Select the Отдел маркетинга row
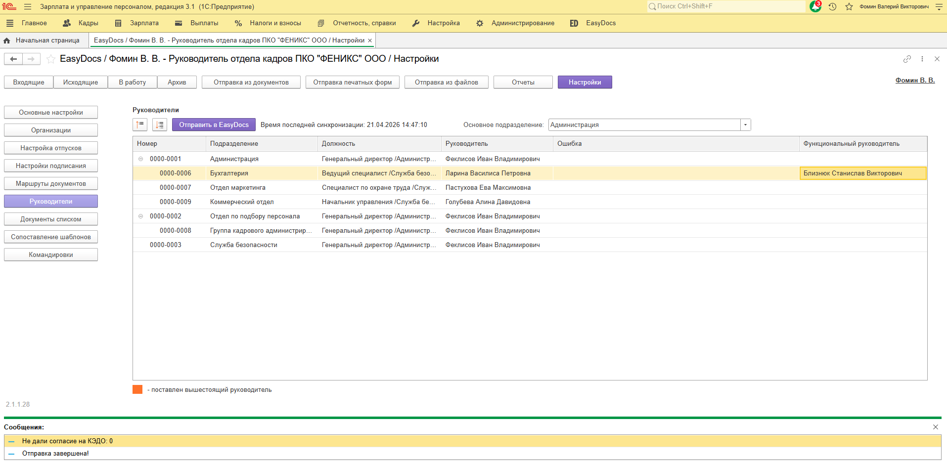 [530, 188]
